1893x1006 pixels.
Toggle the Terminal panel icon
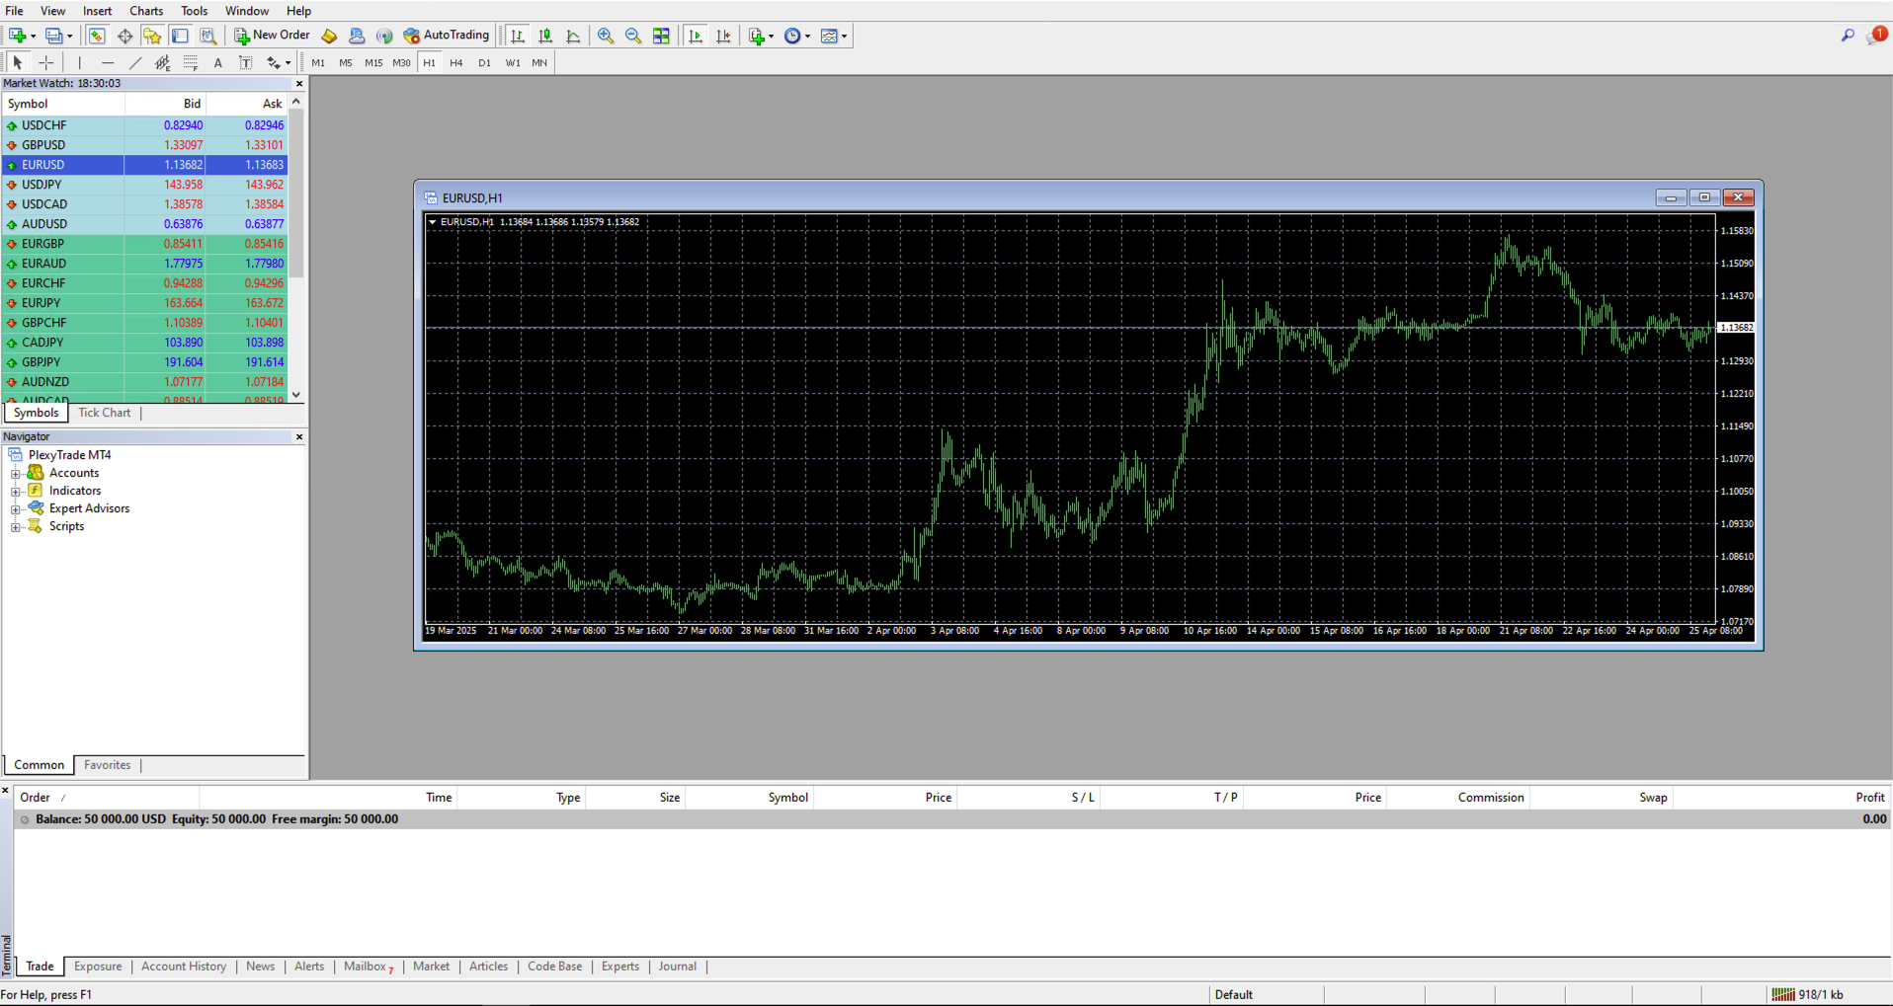(180, 36)
